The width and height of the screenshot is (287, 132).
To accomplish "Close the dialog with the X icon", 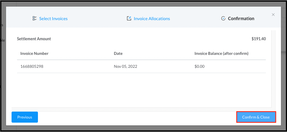I will (273, 15).
